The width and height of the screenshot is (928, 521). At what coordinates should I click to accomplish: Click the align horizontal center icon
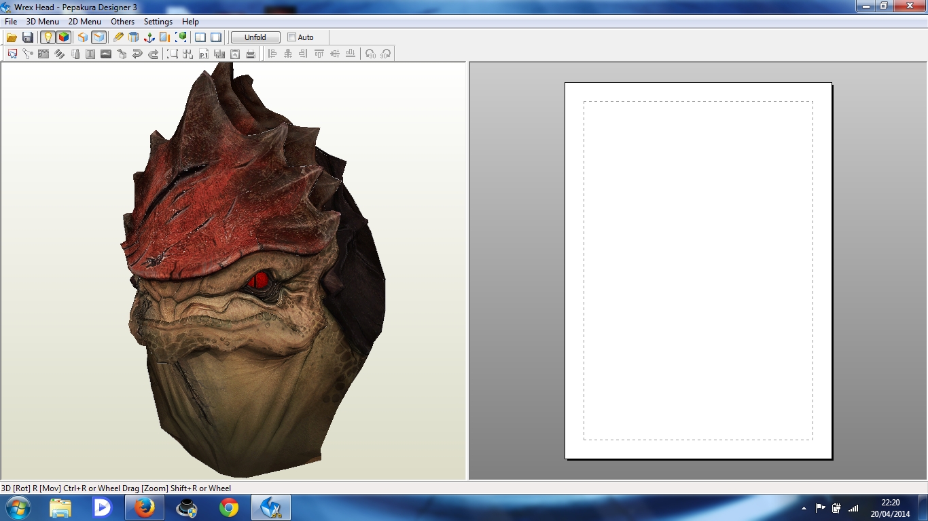click(288, 54)
